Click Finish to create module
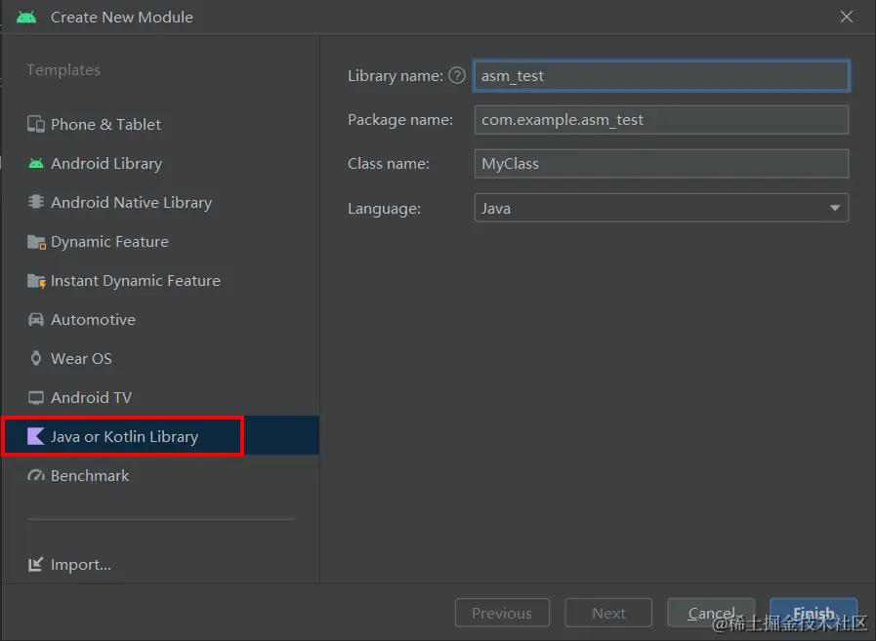Image resolution: width=876 pixels, height=641 pixels. coord(813,613)
